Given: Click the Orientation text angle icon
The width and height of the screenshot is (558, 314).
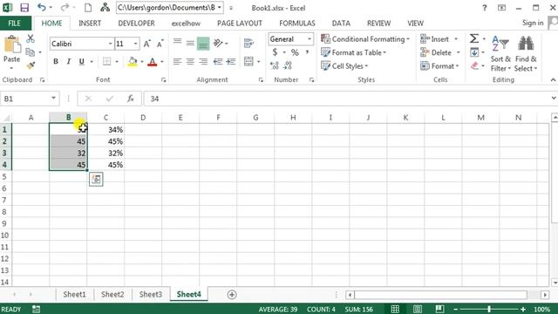Looking at the screenshot, I should click(218, 43).
